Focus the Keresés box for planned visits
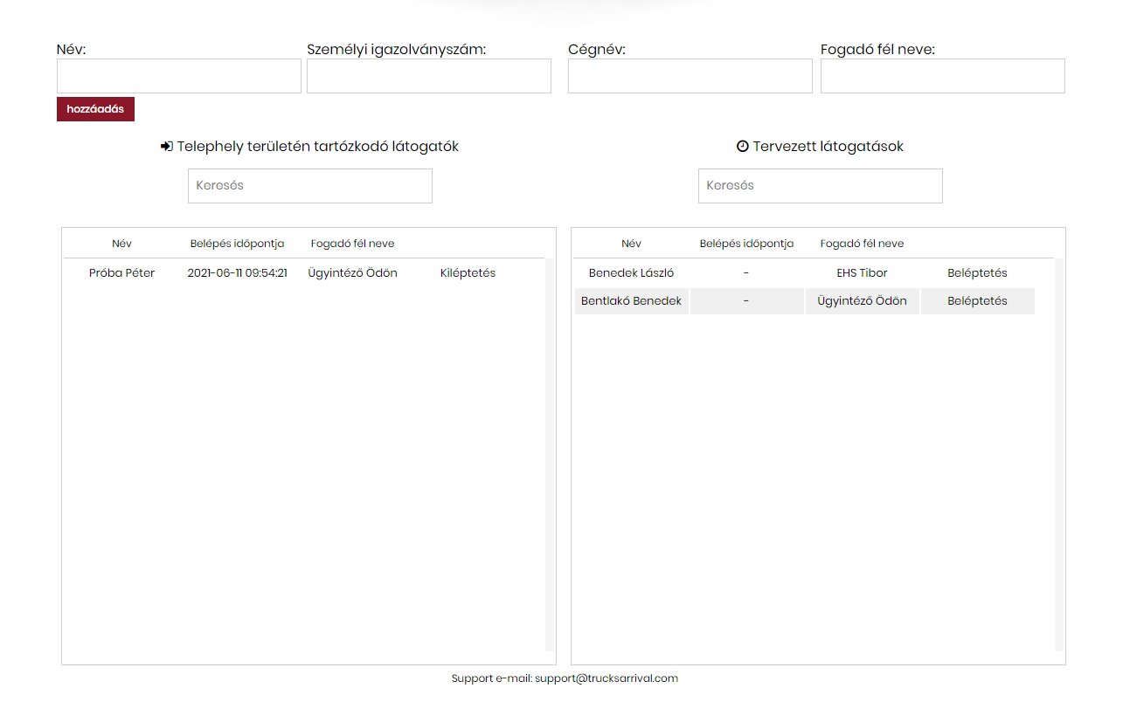 coord(821,186)
